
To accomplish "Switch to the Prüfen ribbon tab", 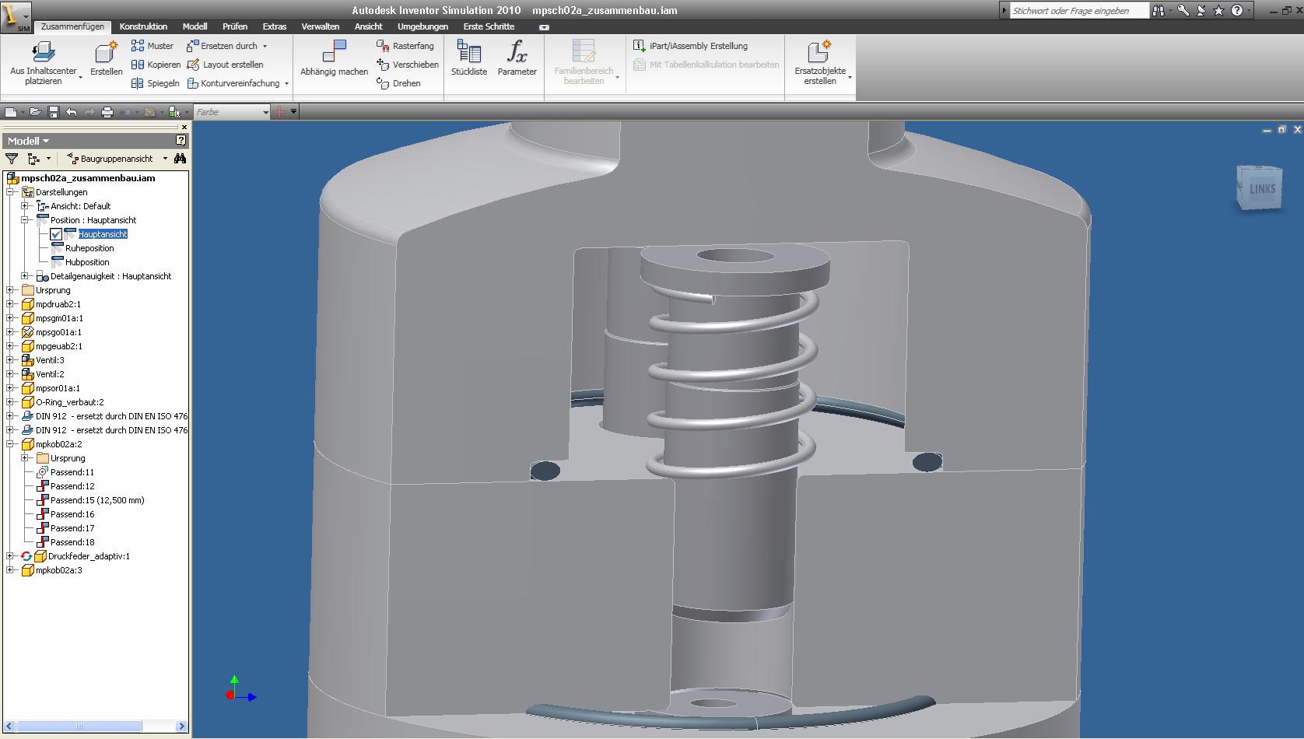I will click(234, 26).
